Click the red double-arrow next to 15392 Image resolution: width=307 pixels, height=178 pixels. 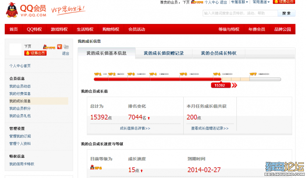(234, 85)
